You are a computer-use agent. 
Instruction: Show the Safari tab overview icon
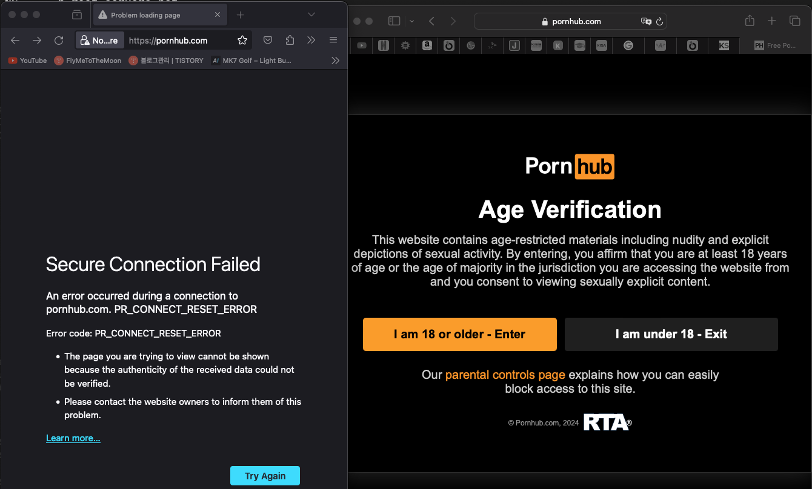point(795,21)
